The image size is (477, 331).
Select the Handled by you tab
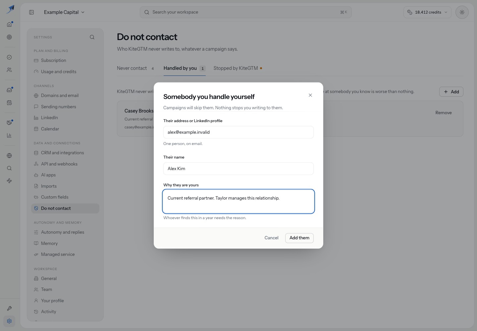[185, 68]
